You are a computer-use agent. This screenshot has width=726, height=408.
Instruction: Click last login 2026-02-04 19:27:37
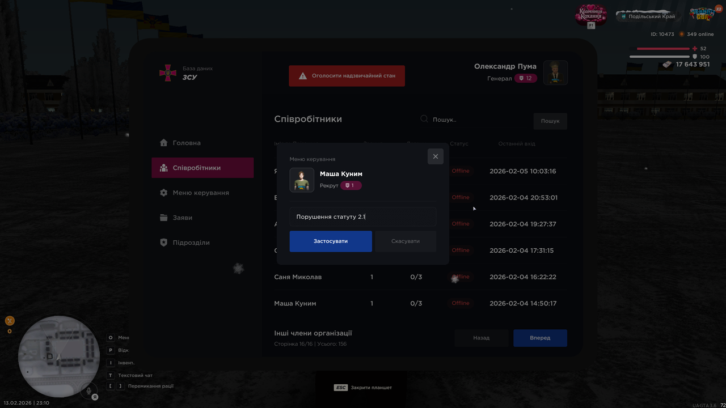coord(523,224)
